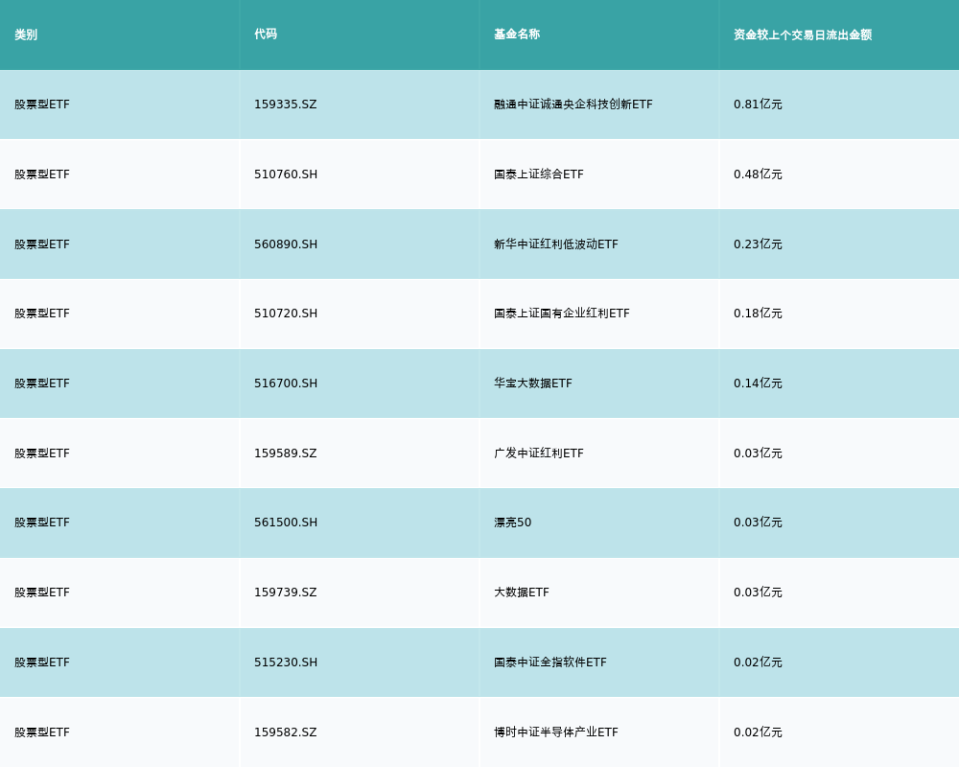Select fund name 融通中证诚通央企科技创新ETF

click(573, 105)
